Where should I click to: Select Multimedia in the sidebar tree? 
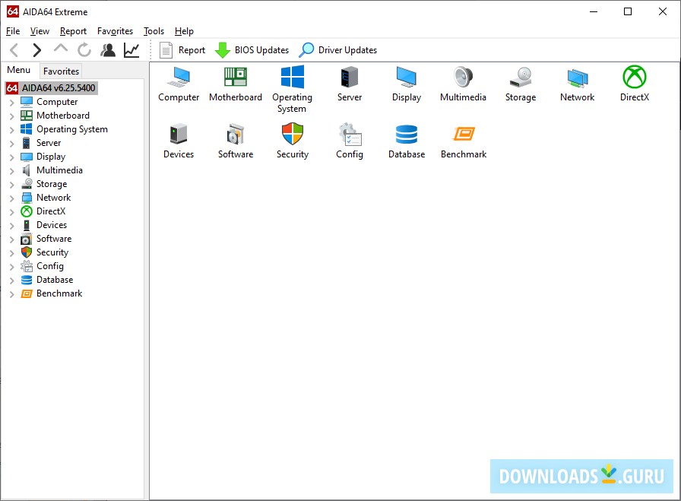click(x=59, y=170)
